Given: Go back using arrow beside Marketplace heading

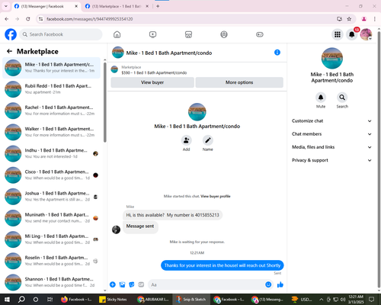Looking at the screenshot, I should [9, 51].
